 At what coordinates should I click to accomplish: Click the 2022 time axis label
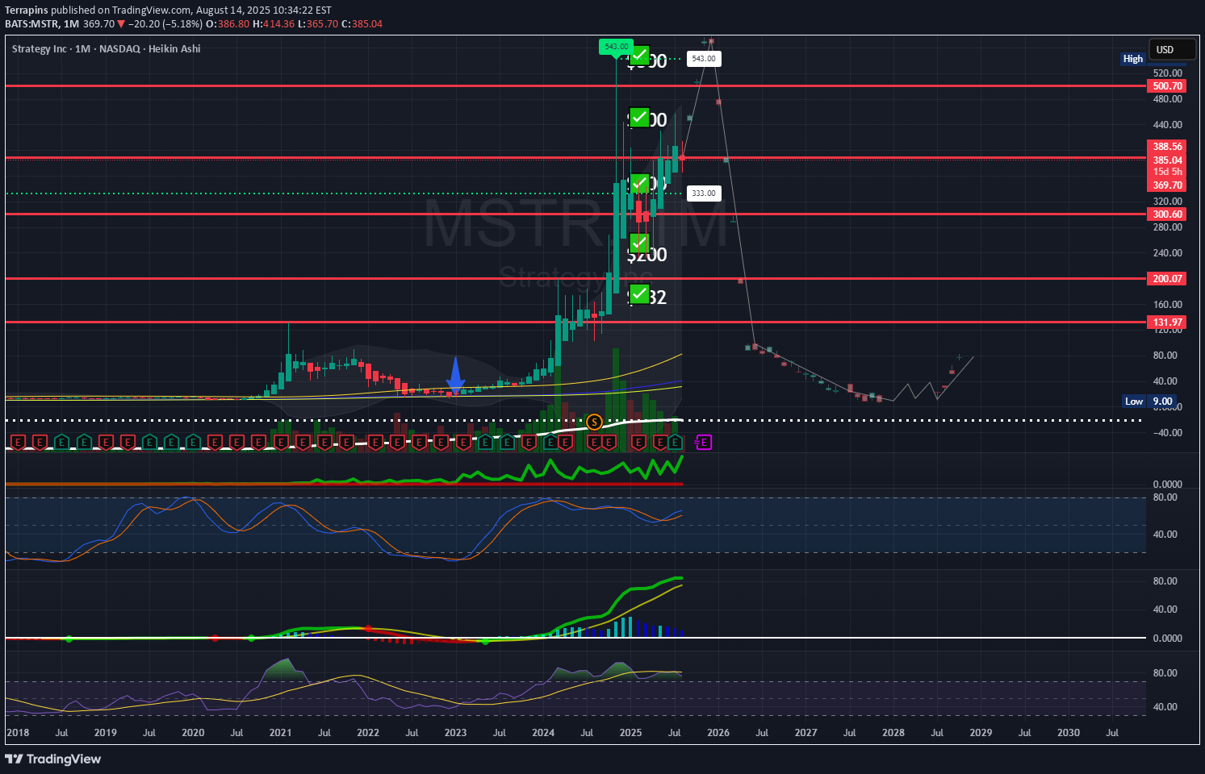(x=368, y=733)
